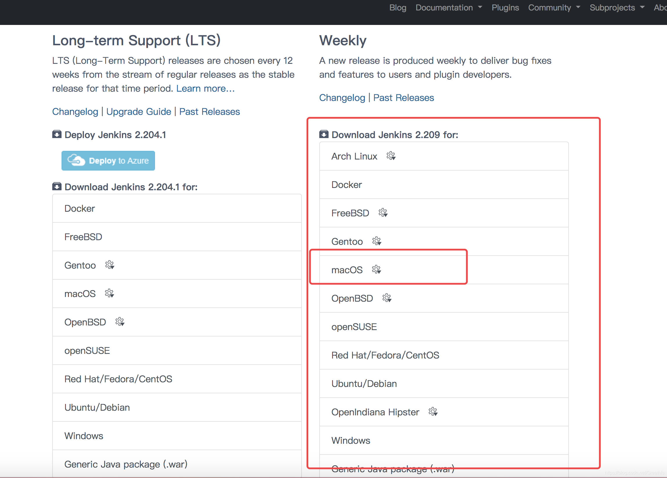
Task: Click the Past Releases link under LTS
Action: (x=210, y=112)
